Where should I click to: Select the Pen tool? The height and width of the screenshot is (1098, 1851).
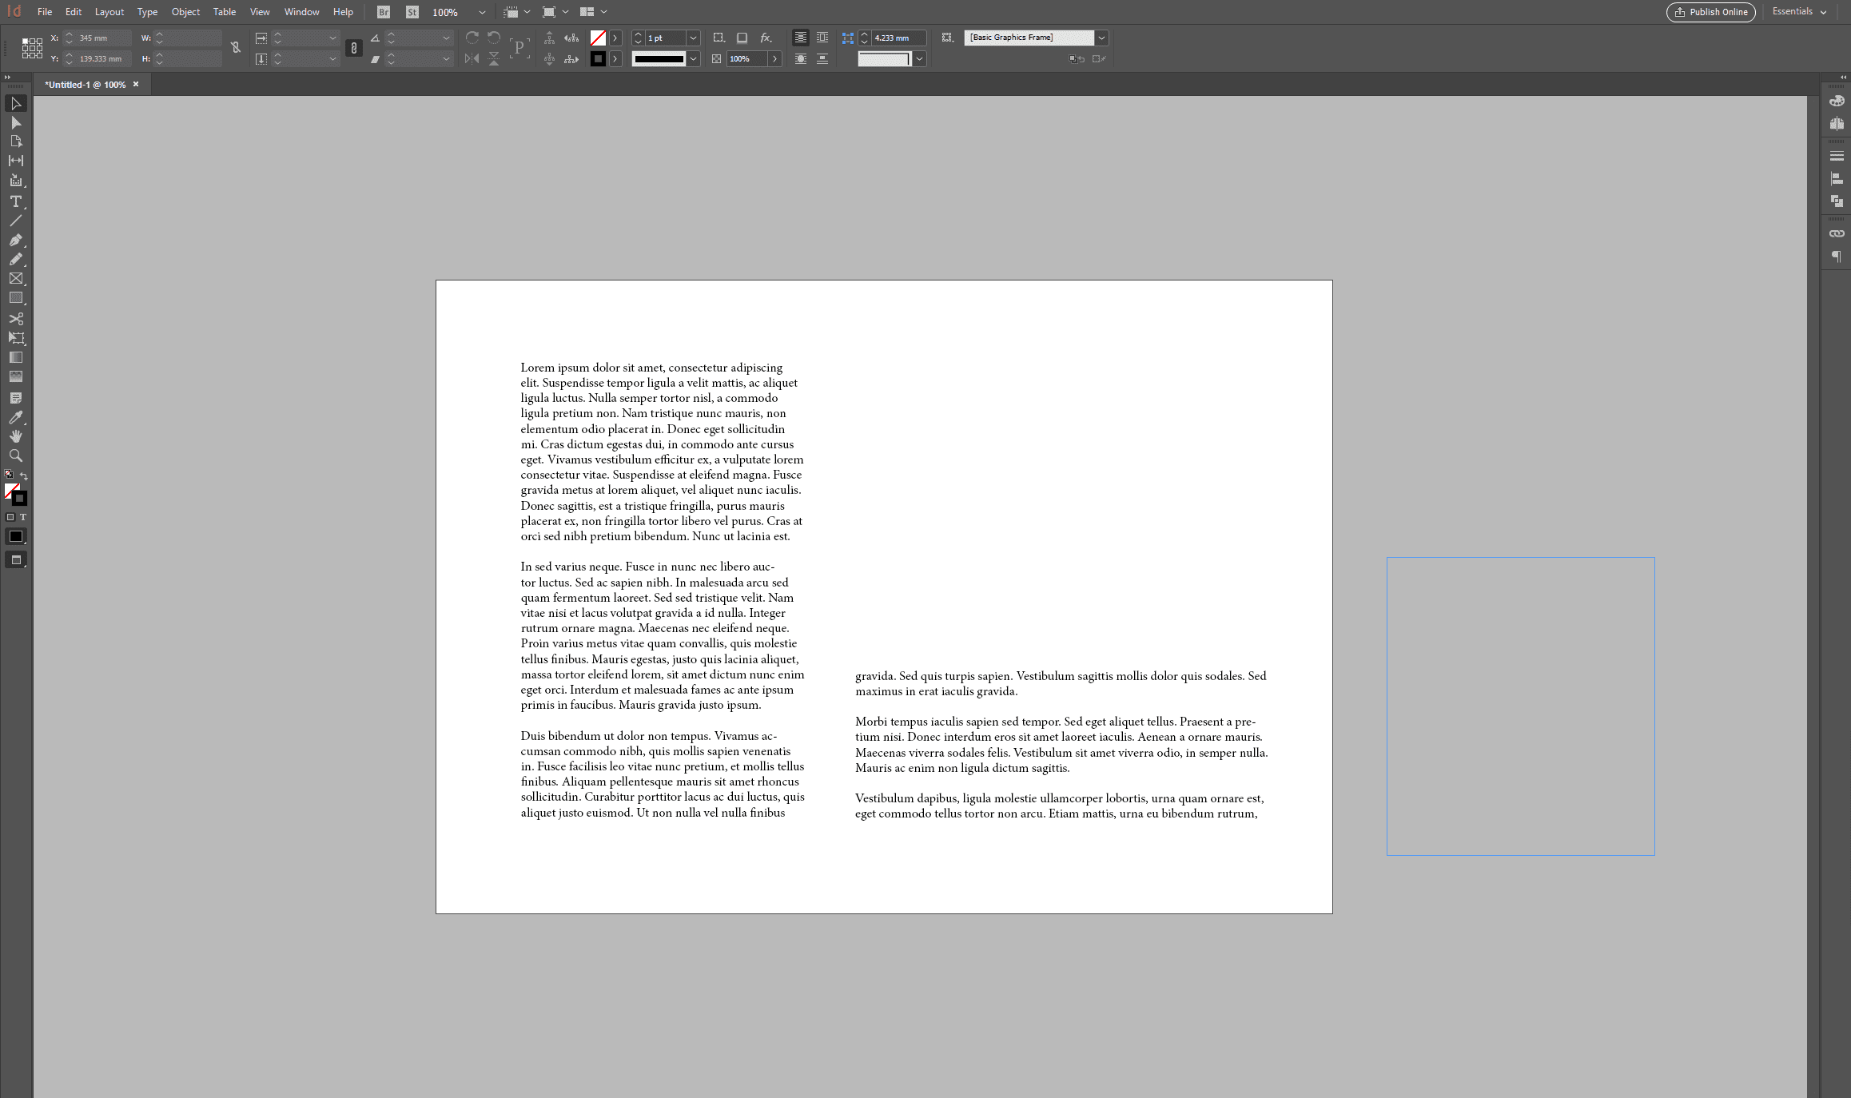[x=16, y=241]
